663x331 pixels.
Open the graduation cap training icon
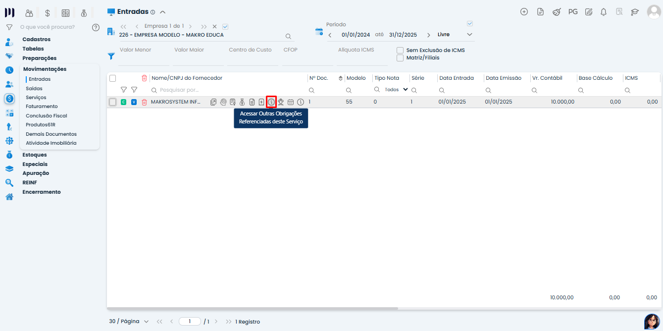635,12
